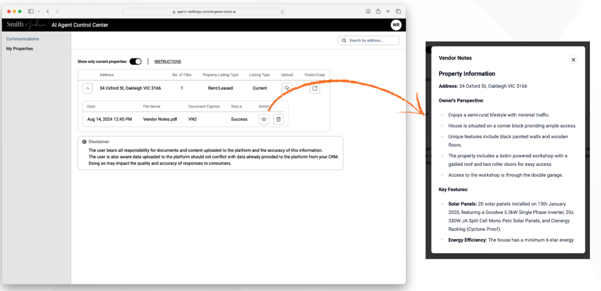Image resolution: width=601 pixels, height=291 pixels.
Task: Click the browser back chevron
Action: coord(47,11)
